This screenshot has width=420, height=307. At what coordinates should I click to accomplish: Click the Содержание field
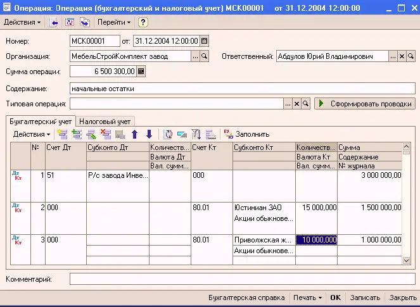coord(243,89)
